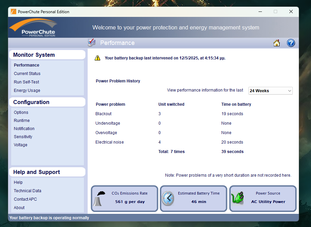The height and width of the screenshot is (227, 311).
Task: Click the battery backup last intervened message
Action: pyautogui.click(x=165, y=58)
